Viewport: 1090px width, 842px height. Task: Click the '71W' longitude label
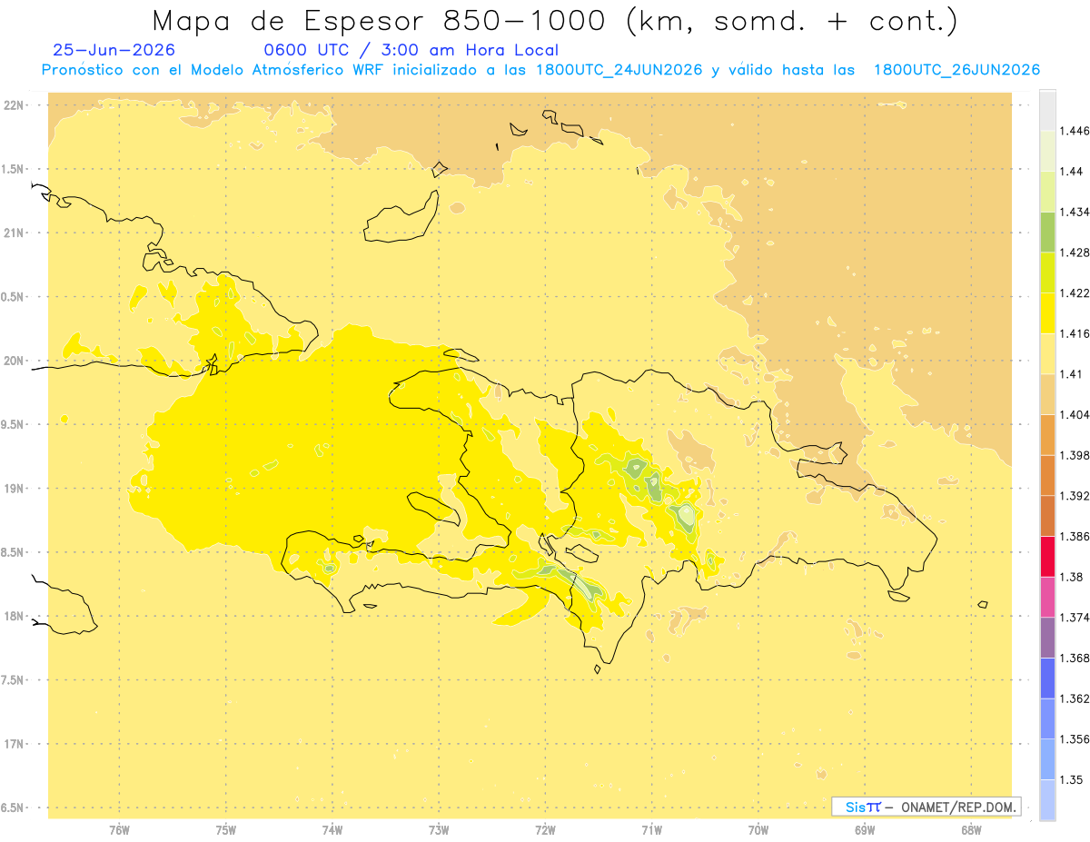651,830
